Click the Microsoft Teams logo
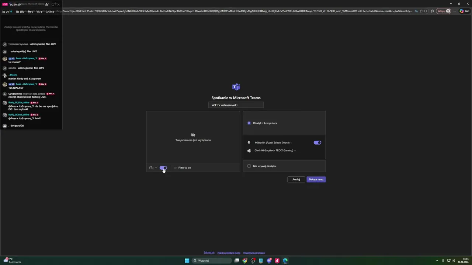 coord(236,87)
